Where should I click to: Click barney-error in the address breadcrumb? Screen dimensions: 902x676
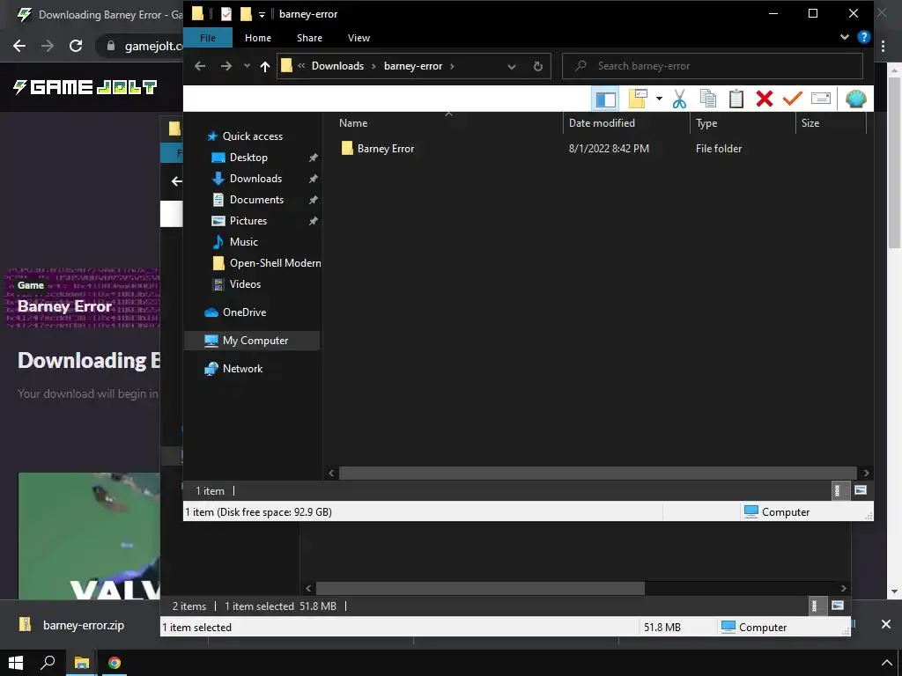[413, 66]
